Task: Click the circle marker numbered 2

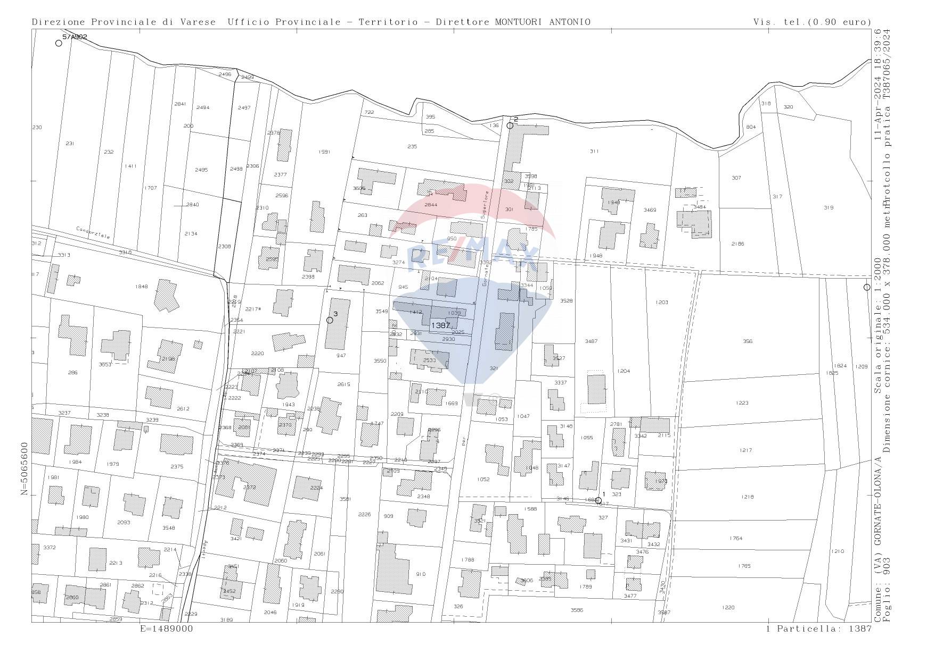Action: tap(510, 125)
